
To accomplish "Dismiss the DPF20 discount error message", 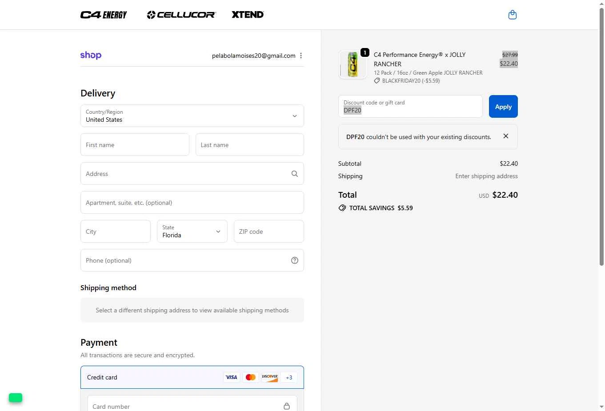I will [x=505, y=136].
